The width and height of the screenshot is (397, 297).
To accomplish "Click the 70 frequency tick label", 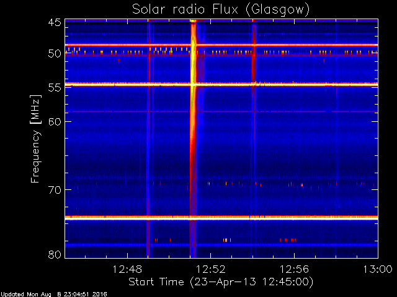I will 55,190.
